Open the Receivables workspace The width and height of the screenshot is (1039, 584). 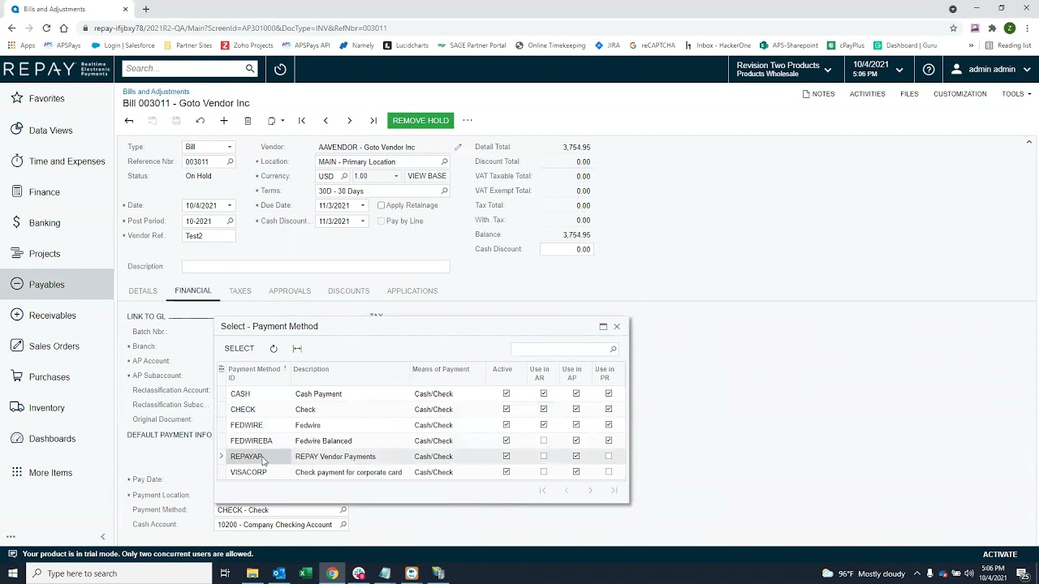tap(52, 316)
